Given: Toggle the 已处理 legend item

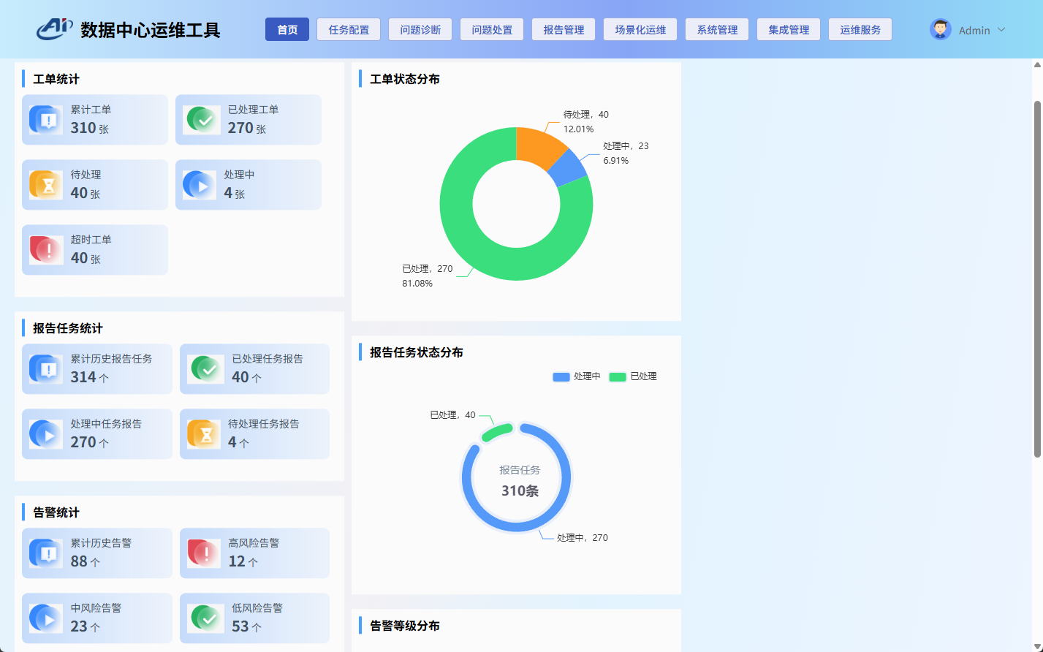Looking at the screenshot, I should [x=633, y=376].
